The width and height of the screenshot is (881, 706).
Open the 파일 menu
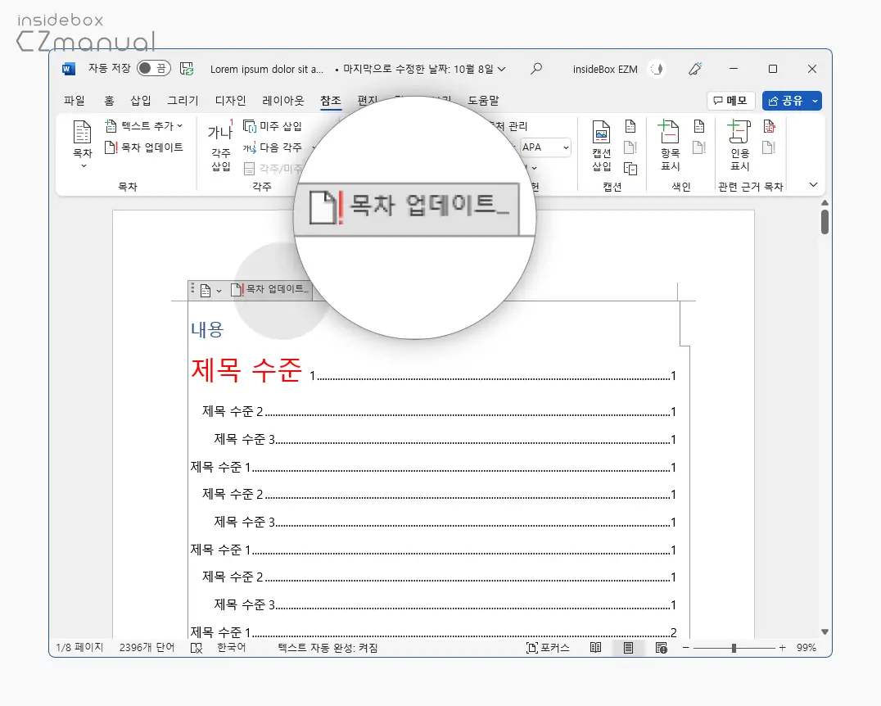tap(74, 100)
